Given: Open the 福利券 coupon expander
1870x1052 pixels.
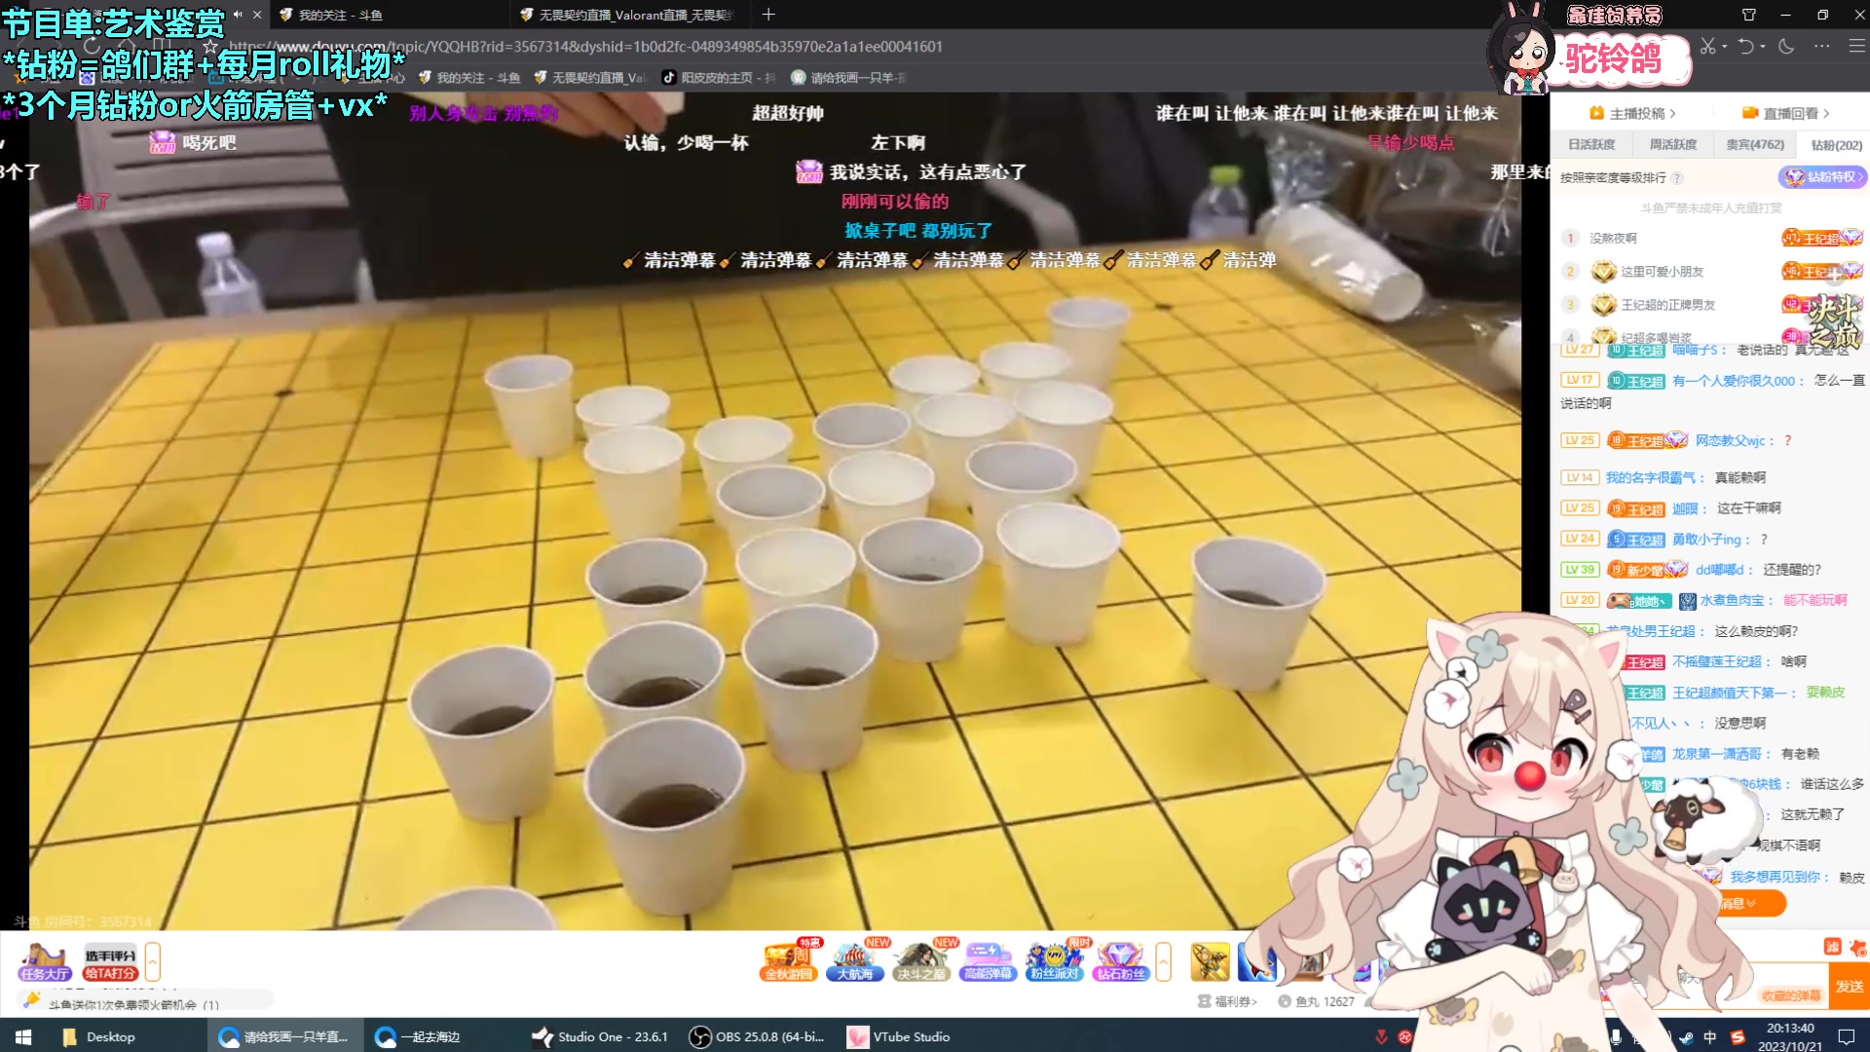Looking at the screenshot, I should (x=1227, y=1001).
